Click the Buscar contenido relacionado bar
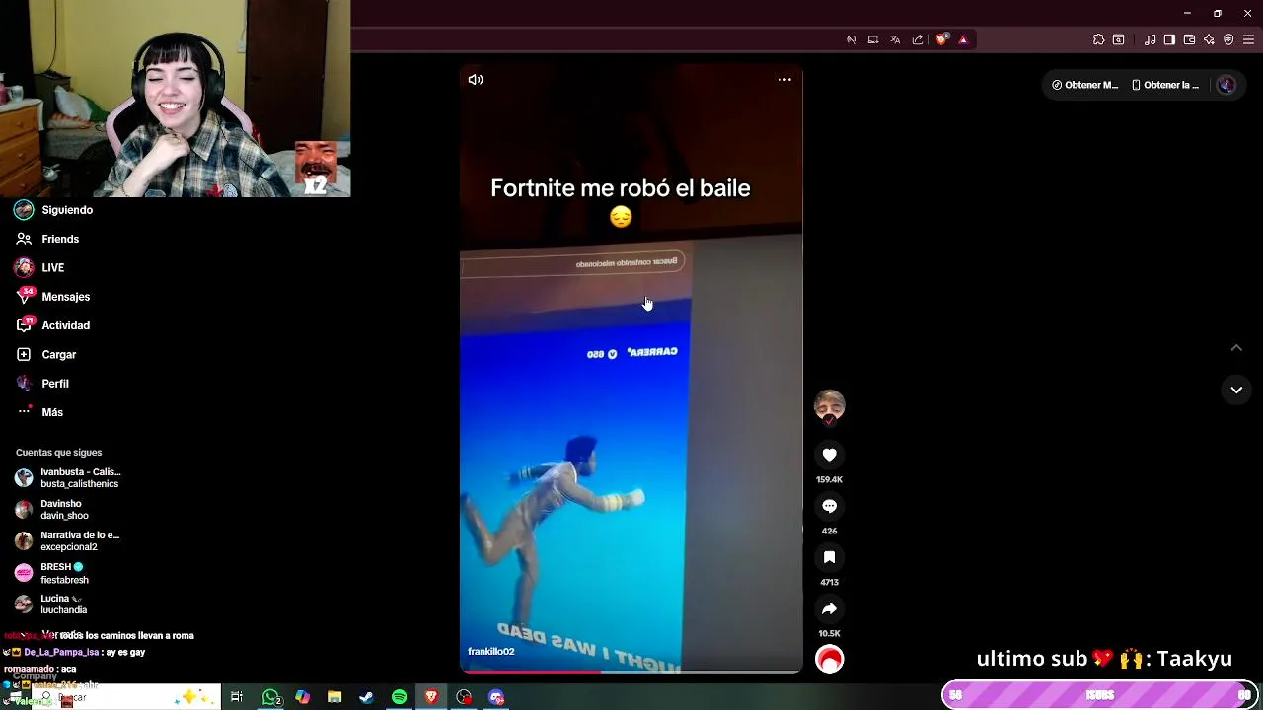 pyautogui.click(x=573, y=263)
